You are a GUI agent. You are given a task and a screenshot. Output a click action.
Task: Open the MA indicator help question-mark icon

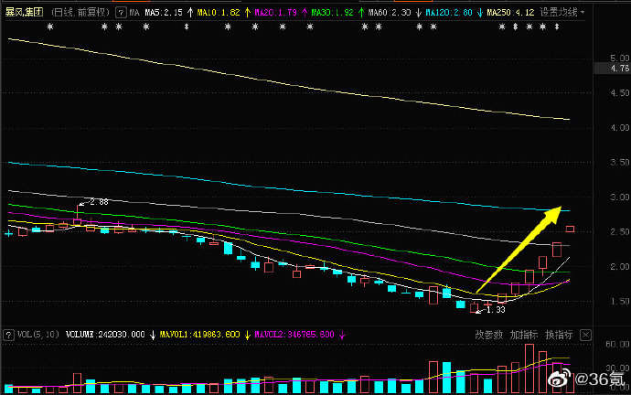click(121, 13)
